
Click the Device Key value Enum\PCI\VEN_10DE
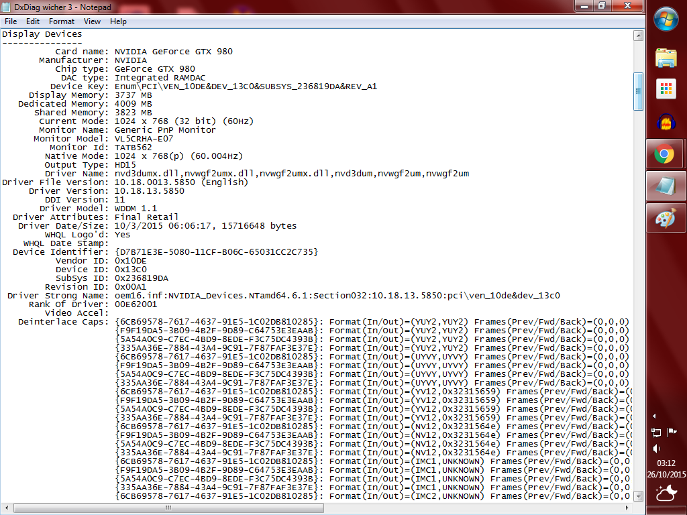(x=246, y=87)
